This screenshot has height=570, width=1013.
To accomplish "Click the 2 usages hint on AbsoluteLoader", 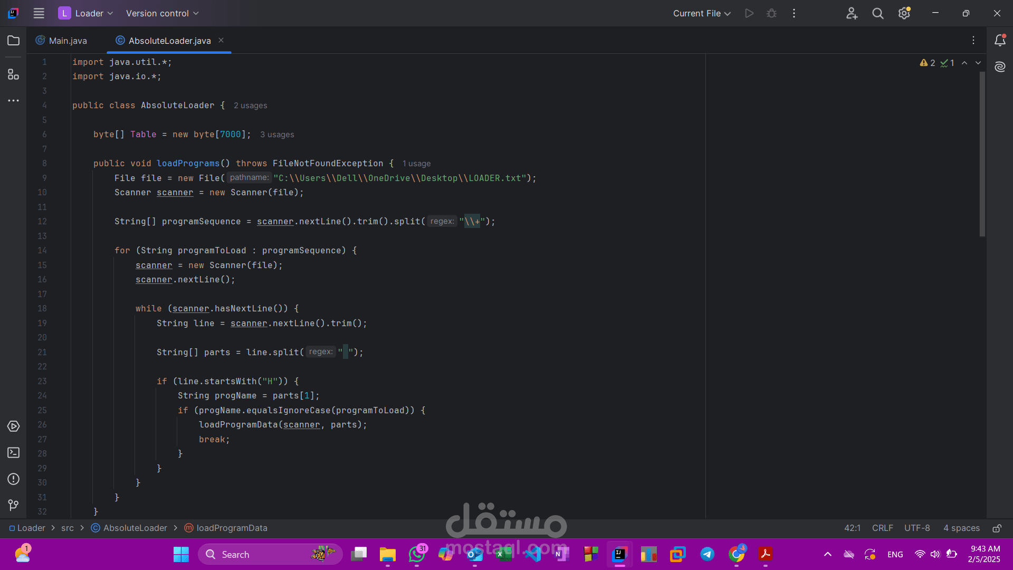I will pos(250,106).
